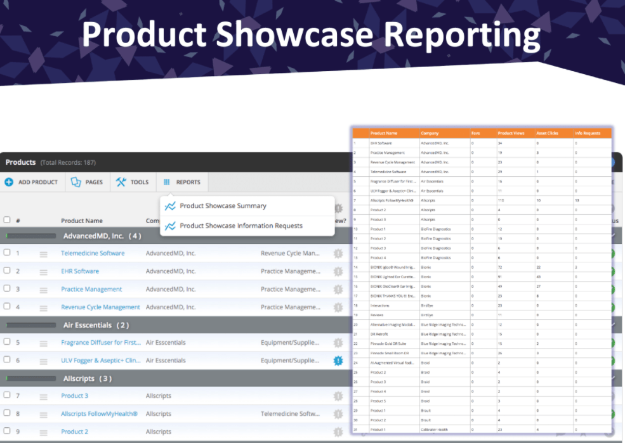Click the reorder handle in row 7

coord(43,397)
